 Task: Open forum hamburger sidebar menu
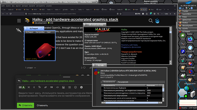click(x=19, y=21)
